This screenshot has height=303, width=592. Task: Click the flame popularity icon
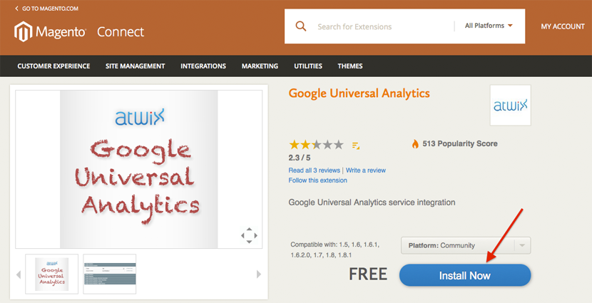[415, 144]
